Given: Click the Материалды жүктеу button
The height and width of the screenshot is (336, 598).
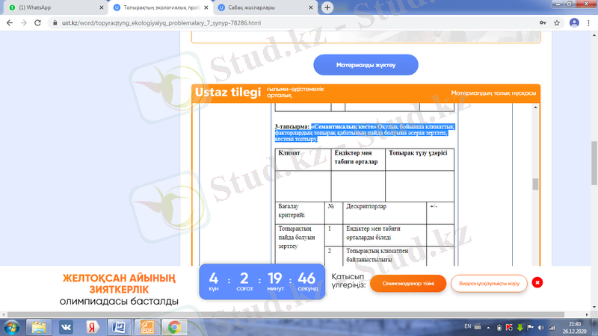Looking at the screenshot, I should (366, 65).
